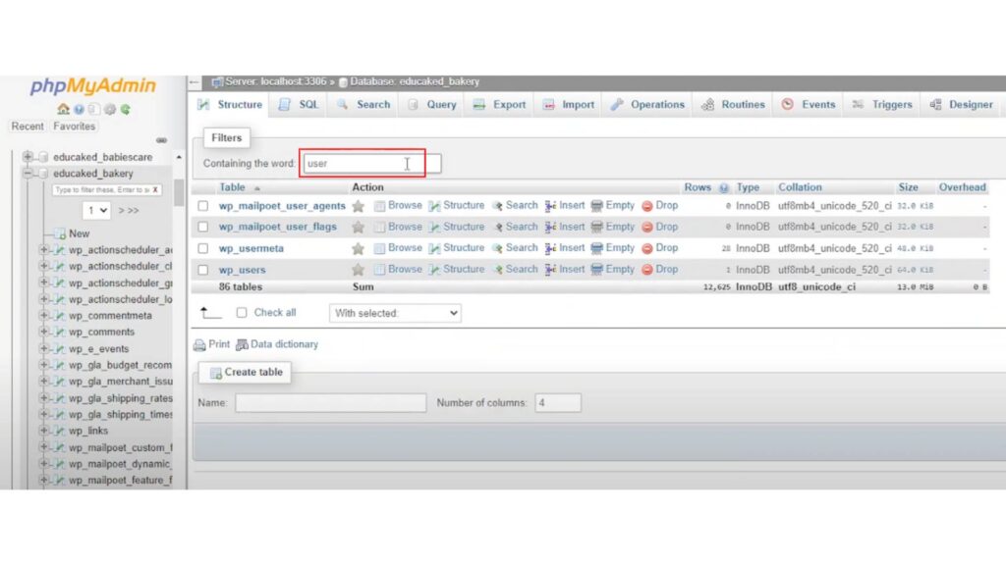Click the Data dictionary link
1006x565 pixels.
[x=284, y=344]
